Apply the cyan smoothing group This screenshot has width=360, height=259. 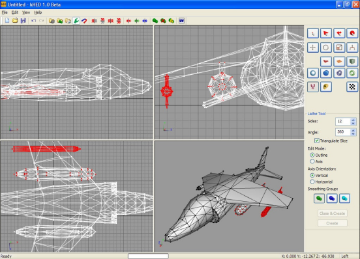coord(344,198)
